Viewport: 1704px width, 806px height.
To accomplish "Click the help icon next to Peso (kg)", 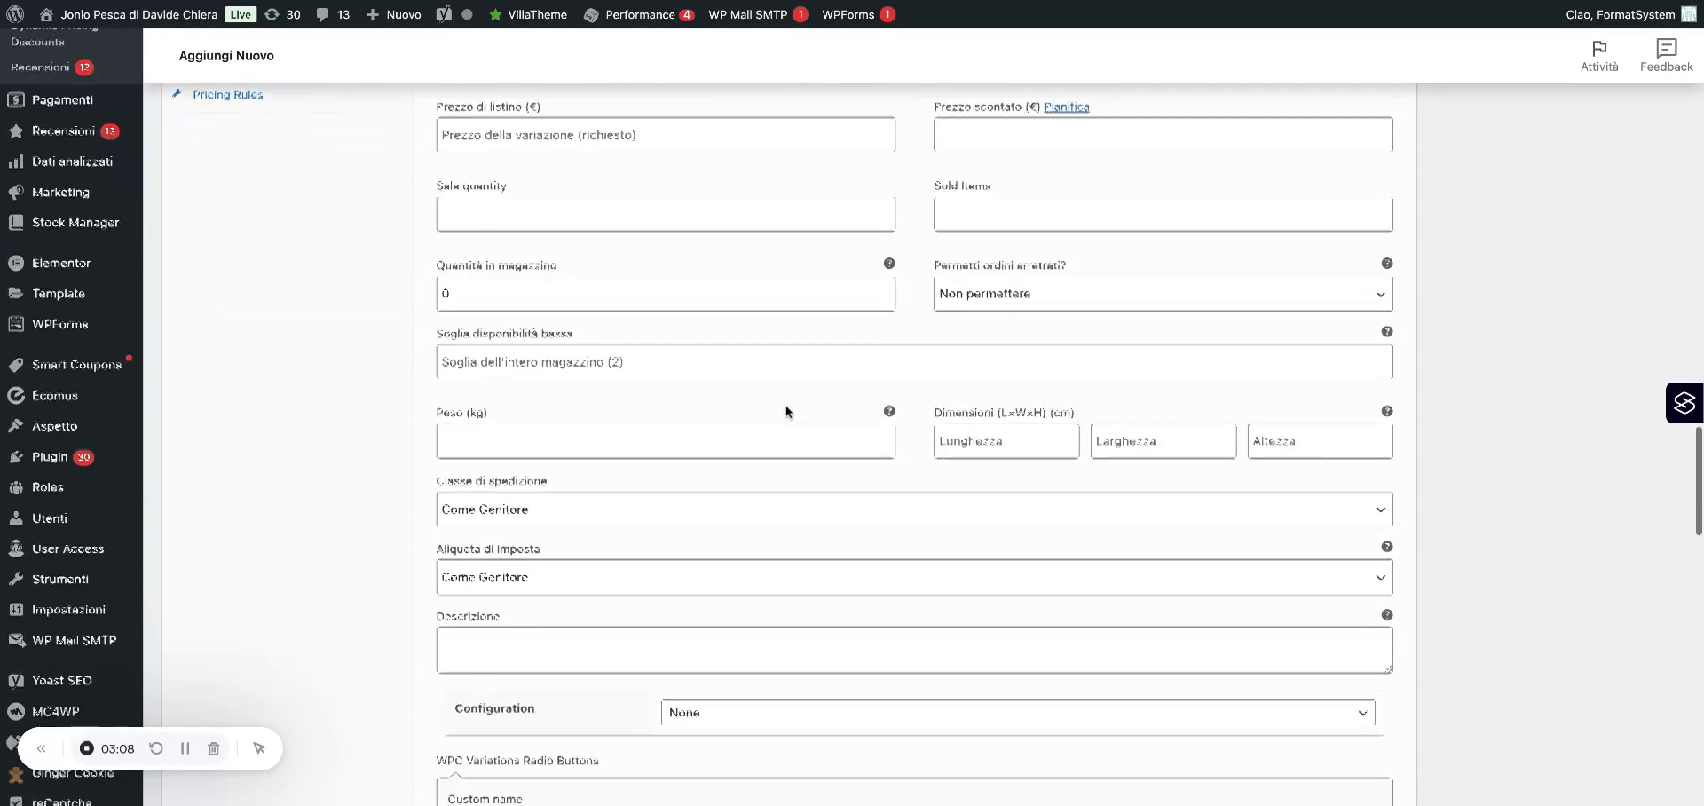I will click(890, 411).
